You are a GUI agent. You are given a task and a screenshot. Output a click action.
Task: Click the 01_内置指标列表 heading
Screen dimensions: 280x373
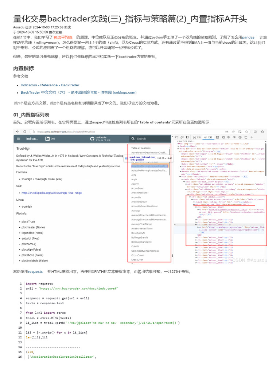click(31, 115)
